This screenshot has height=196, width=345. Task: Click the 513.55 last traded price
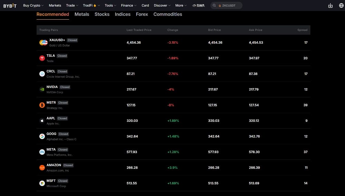pos(131,183)
